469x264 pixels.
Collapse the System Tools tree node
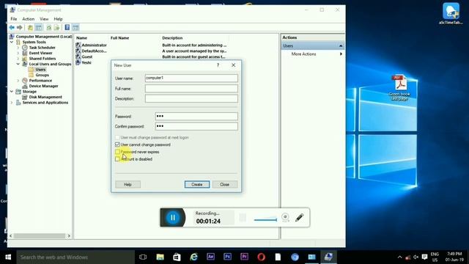coord(12,42)
